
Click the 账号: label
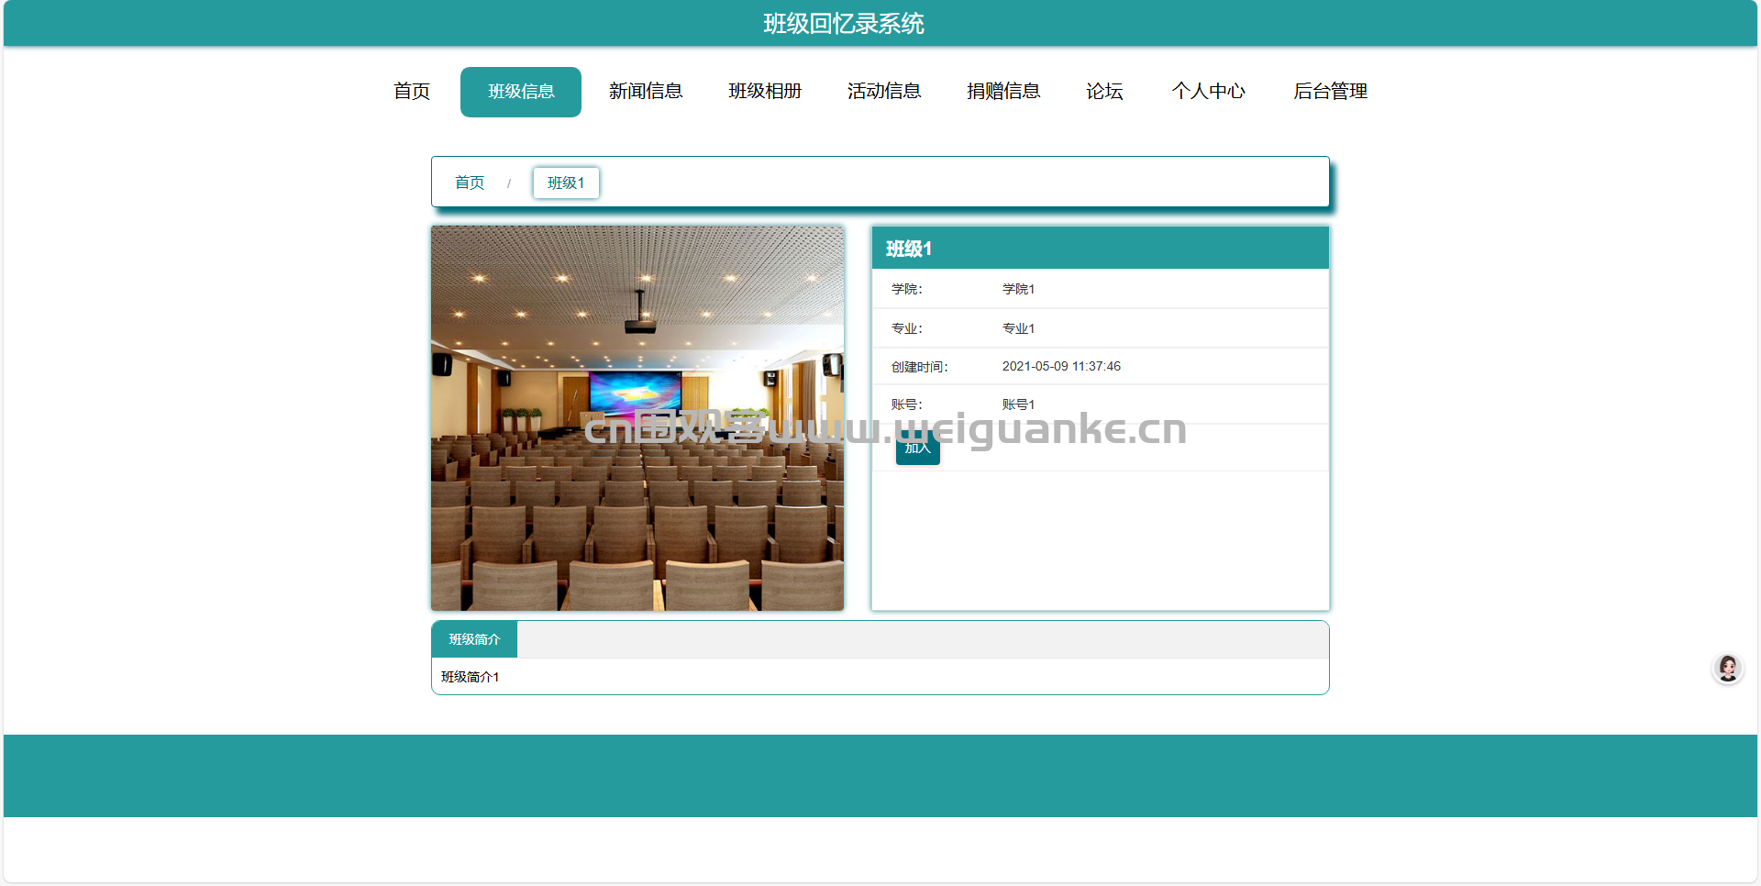coord(906,404)
